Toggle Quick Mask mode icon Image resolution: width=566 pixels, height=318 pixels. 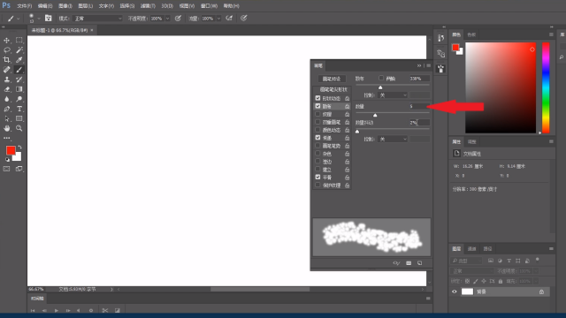[6, 169]
